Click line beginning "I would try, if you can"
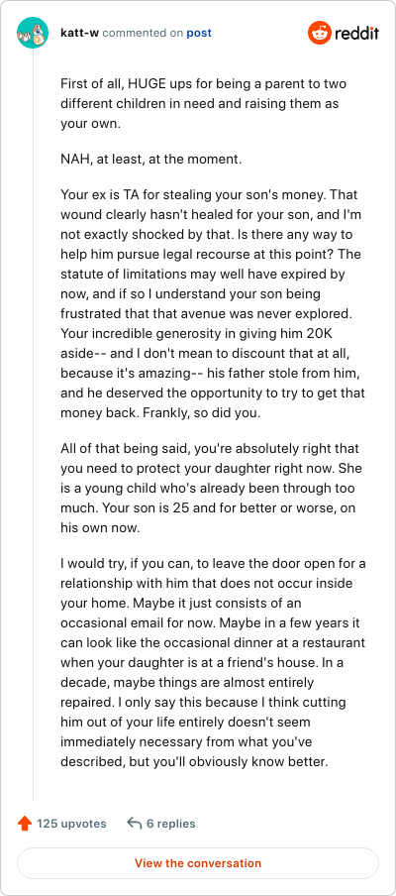 click(x=213, y=563)
